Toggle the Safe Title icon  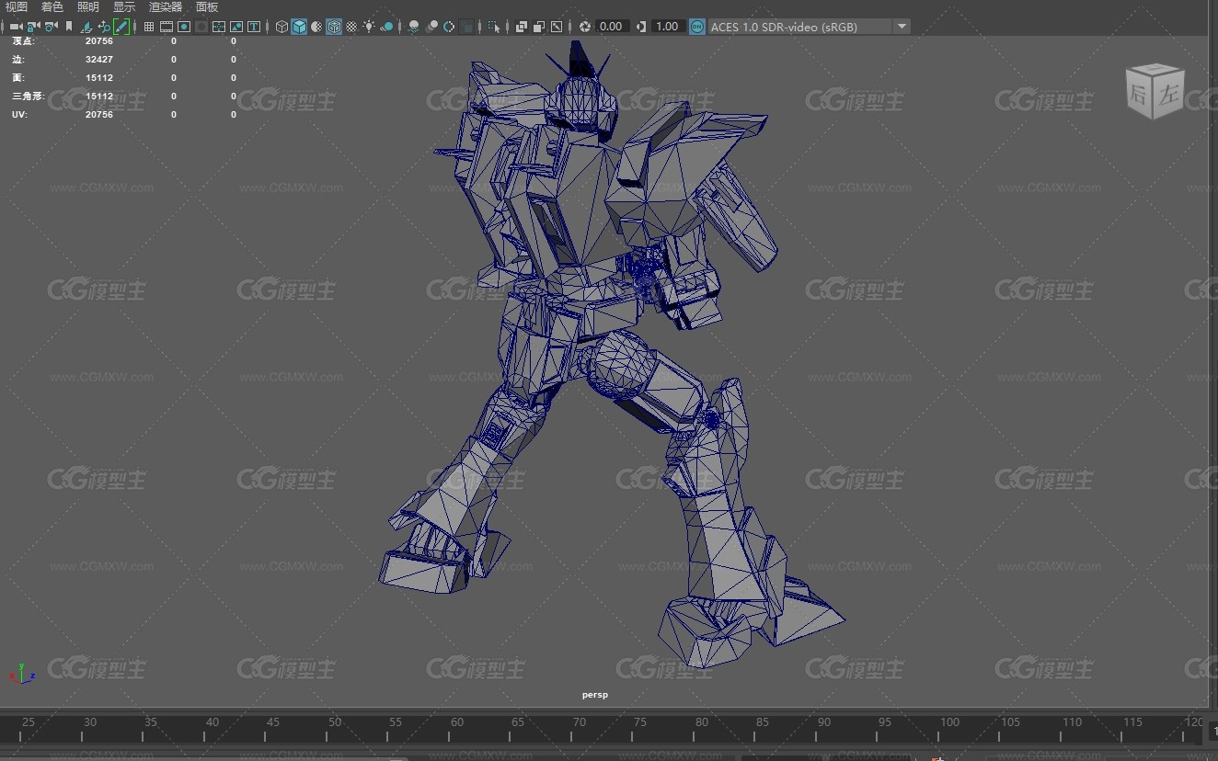coord(254,27)
